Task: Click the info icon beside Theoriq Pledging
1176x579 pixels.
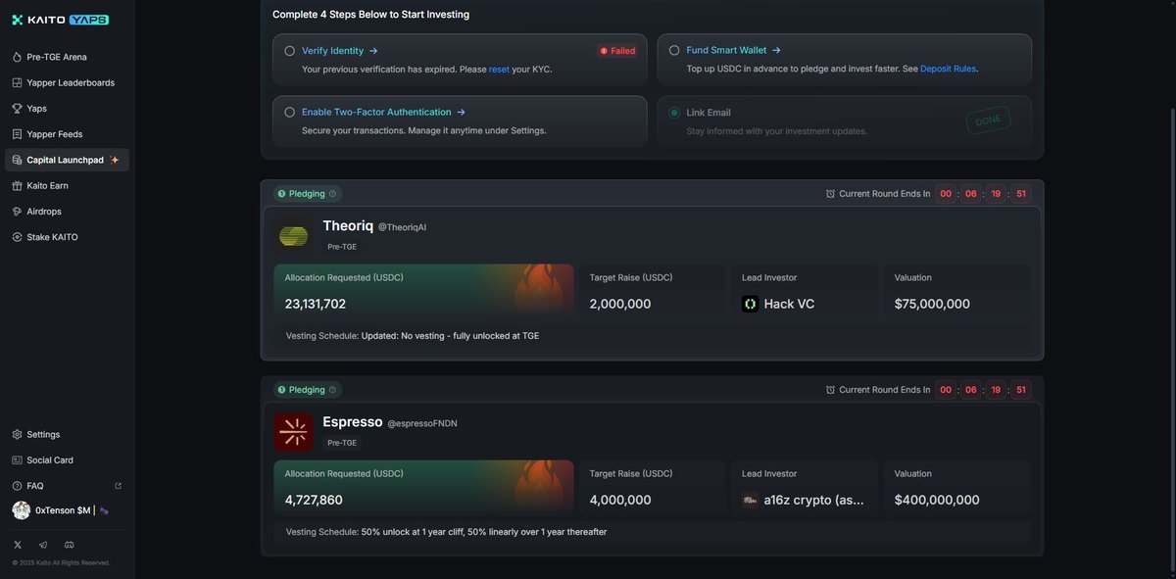Action: click(332, 194)
